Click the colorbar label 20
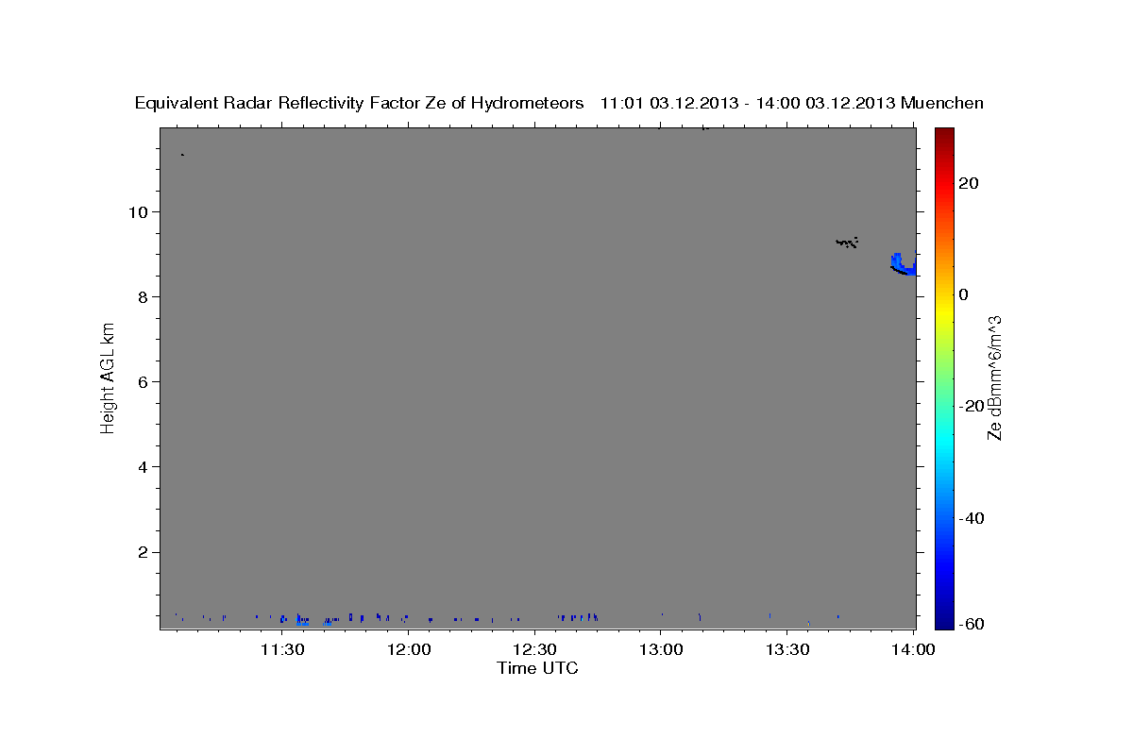The image size is (1133, 755). click(x=969, y=183)
